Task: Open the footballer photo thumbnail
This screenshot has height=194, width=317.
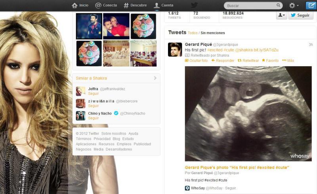Action: pyautogui.click(x=89, y=26)
